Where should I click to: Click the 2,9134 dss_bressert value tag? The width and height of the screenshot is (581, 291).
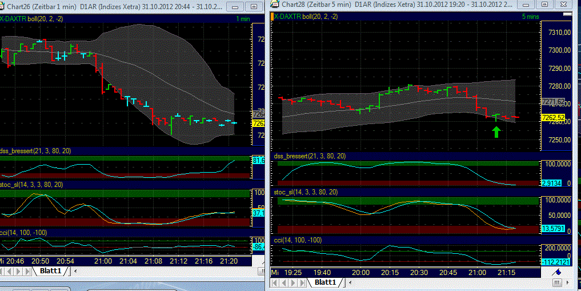550,183
